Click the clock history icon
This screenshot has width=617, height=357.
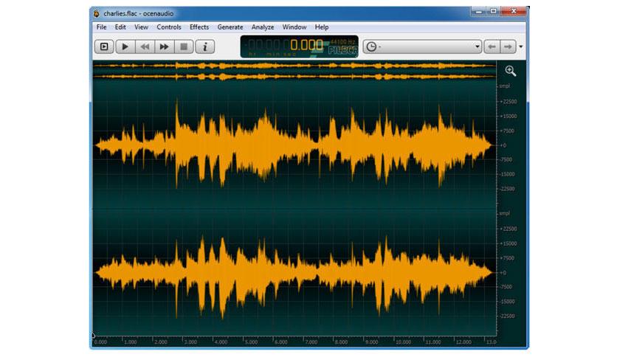click(x=371, y=46)
